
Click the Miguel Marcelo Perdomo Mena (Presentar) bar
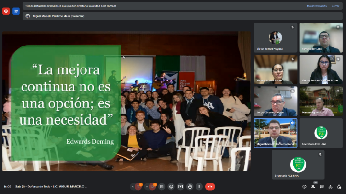click(183, 16)
